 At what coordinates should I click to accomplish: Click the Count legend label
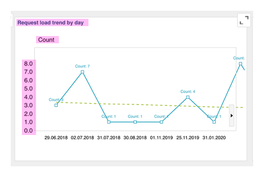click(x=46, y=40)
